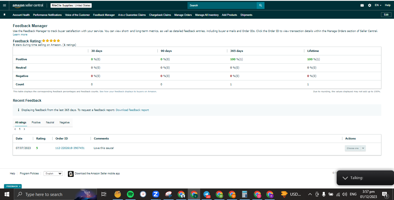The image size is (394, 200).
Task: Switch to the Neutral ratings tab
Action: pos(50,122)
